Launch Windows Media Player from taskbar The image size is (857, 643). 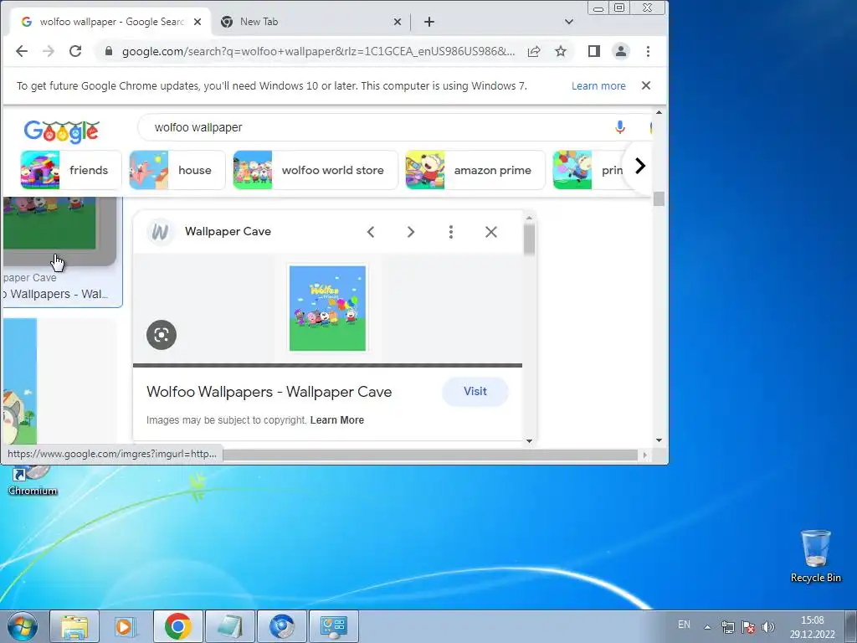point(126,626)
